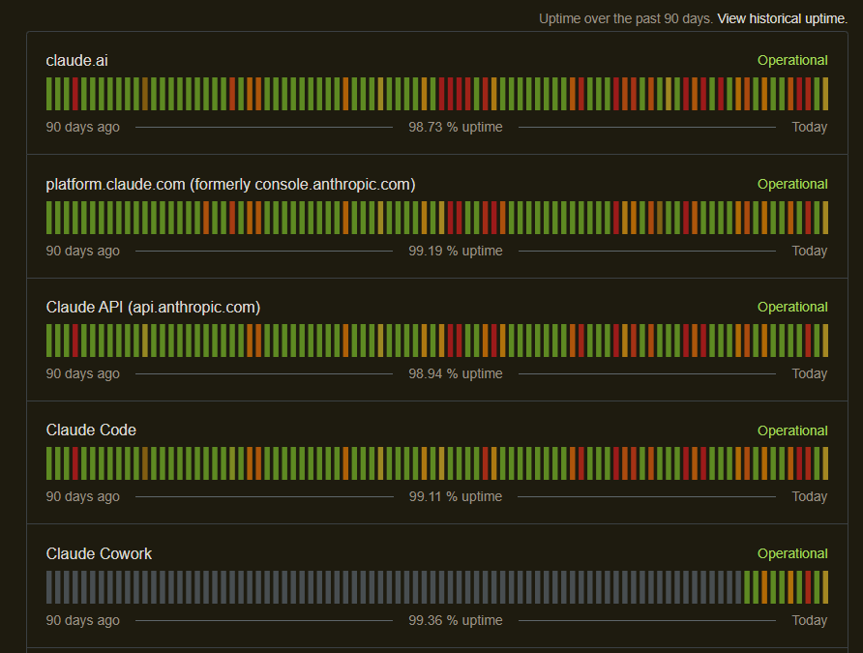Click the Claude Code component name
This screenshot has height=653, width=863.
(x=91, y=430)
